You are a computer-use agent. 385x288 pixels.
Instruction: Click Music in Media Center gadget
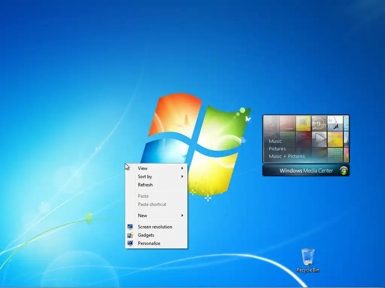[x=275, y=141]
